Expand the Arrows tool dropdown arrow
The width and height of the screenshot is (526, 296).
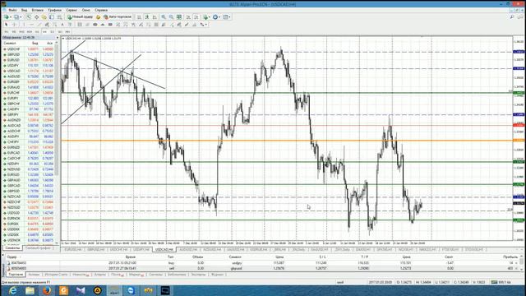[206, 25]
